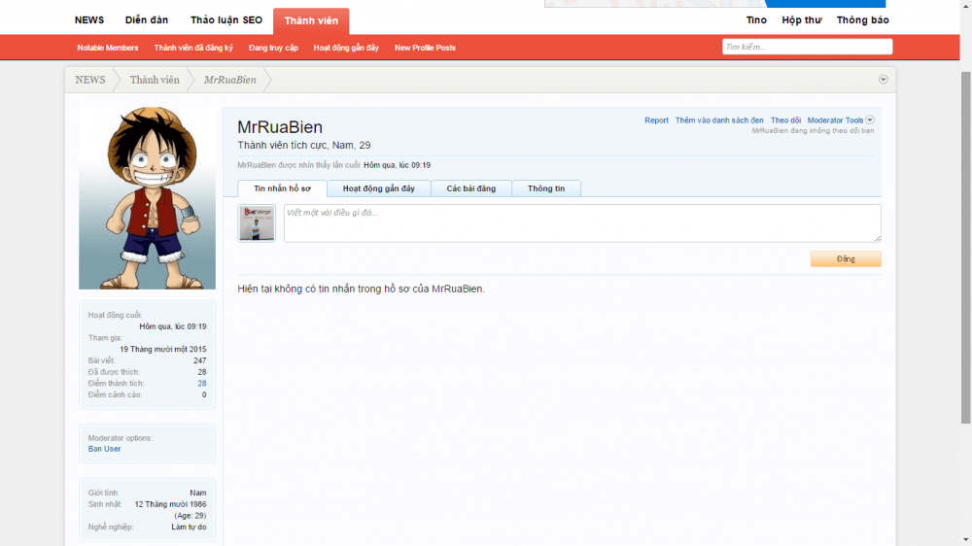Screen dimensions: 972x546
Task: Click MrRuaBien breadcrumb
Action: (x=230, y=80)
